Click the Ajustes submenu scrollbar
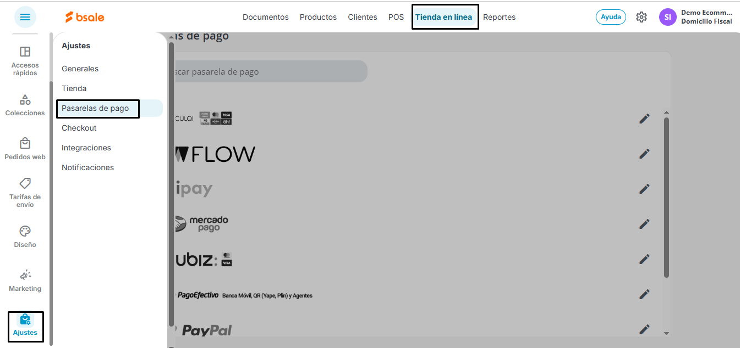Viewport: 740px width, 348px height. coord(171,184)
